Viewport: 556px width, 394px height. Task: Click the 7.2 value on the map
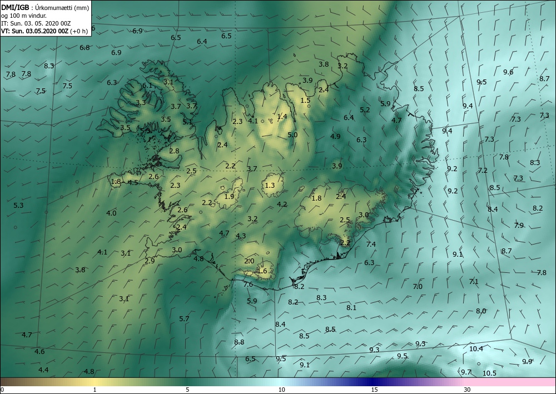pos(483,171)
